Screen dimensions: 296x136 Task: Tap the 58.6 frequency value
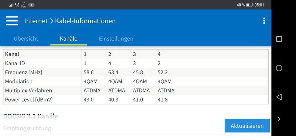pos(89,72)
